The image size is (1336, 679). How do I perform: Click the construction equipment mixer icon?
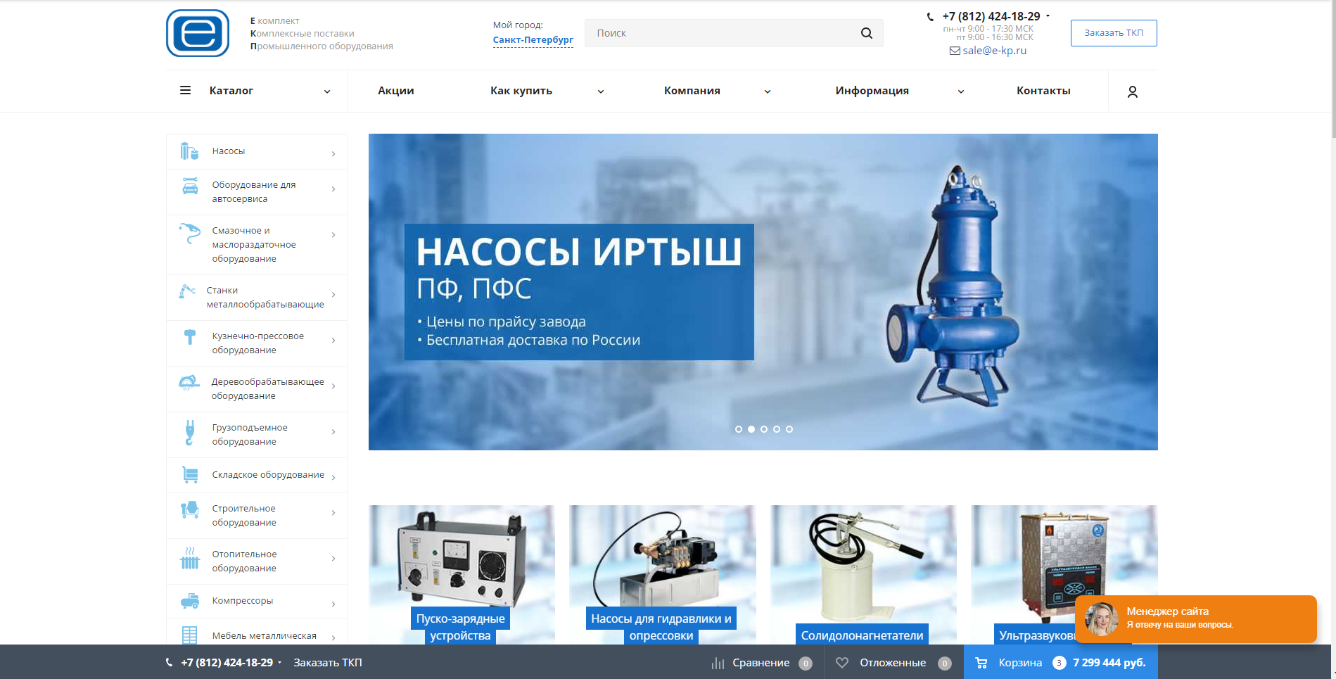point(190,510)
